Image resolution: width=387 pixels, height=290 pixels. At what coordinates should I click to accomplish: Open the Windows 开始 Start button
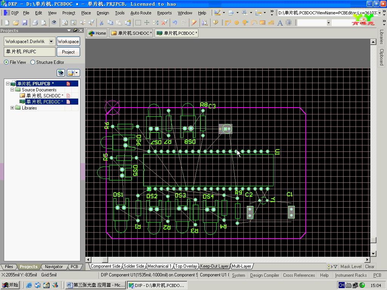click(10, 285)
